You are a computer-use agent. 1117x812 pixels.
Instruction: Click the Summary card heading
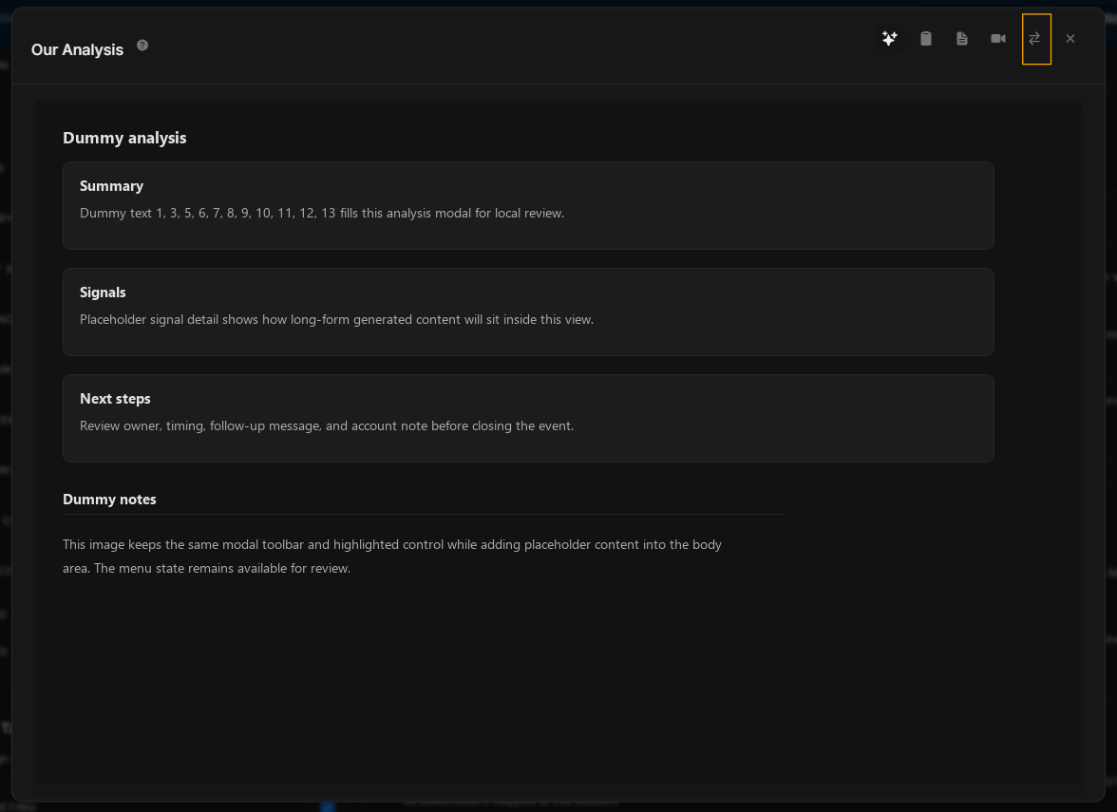pos(111,186)
